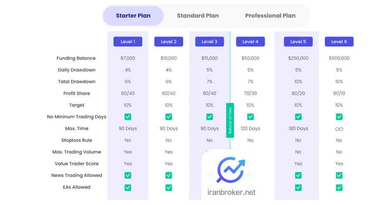Pick the Level 5 button
Screen dimensions: 392x205
tap(298, 42)
